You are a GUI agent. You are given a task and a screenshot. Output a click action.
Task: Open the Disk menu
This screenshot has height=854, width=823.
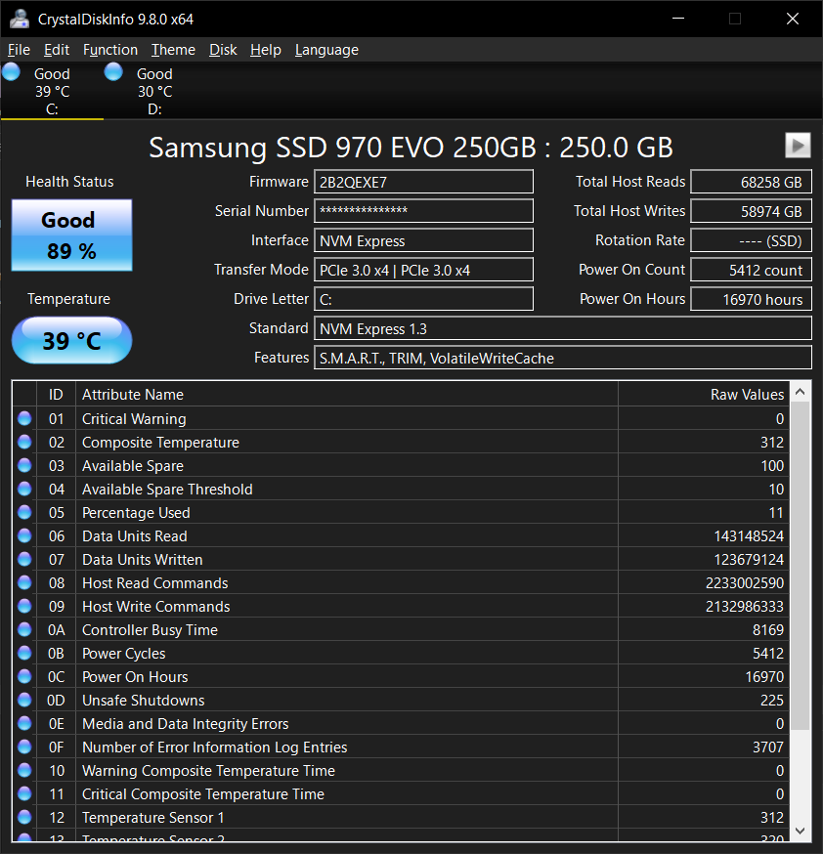[223, 50]
